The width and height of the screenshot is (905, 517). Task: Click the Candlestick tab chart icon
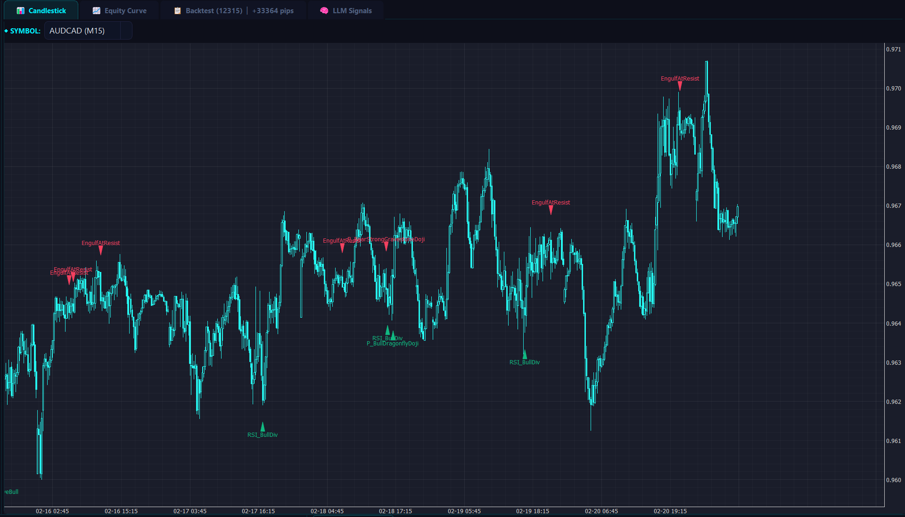coord(20,10)
